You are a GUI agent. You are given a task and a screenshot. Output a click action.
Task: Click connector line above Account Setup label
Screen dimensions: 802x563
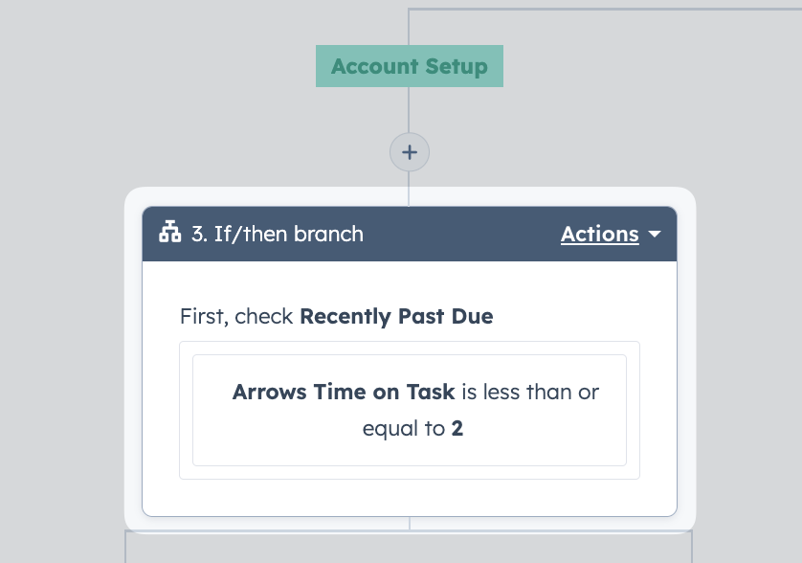click(409, 27)
